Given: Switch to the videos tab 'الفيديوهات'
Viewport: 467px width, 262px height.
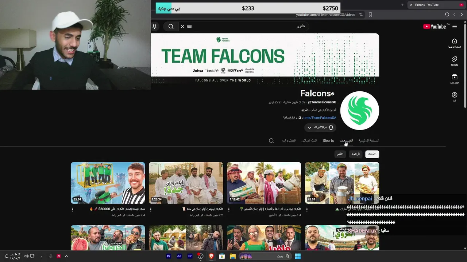Looking at the screenshot, I should (346, 140).
